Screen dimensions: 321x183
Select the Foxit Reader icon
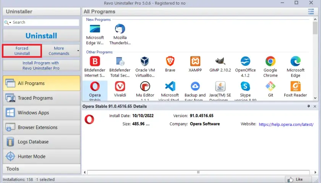click(x=295, y=87)
